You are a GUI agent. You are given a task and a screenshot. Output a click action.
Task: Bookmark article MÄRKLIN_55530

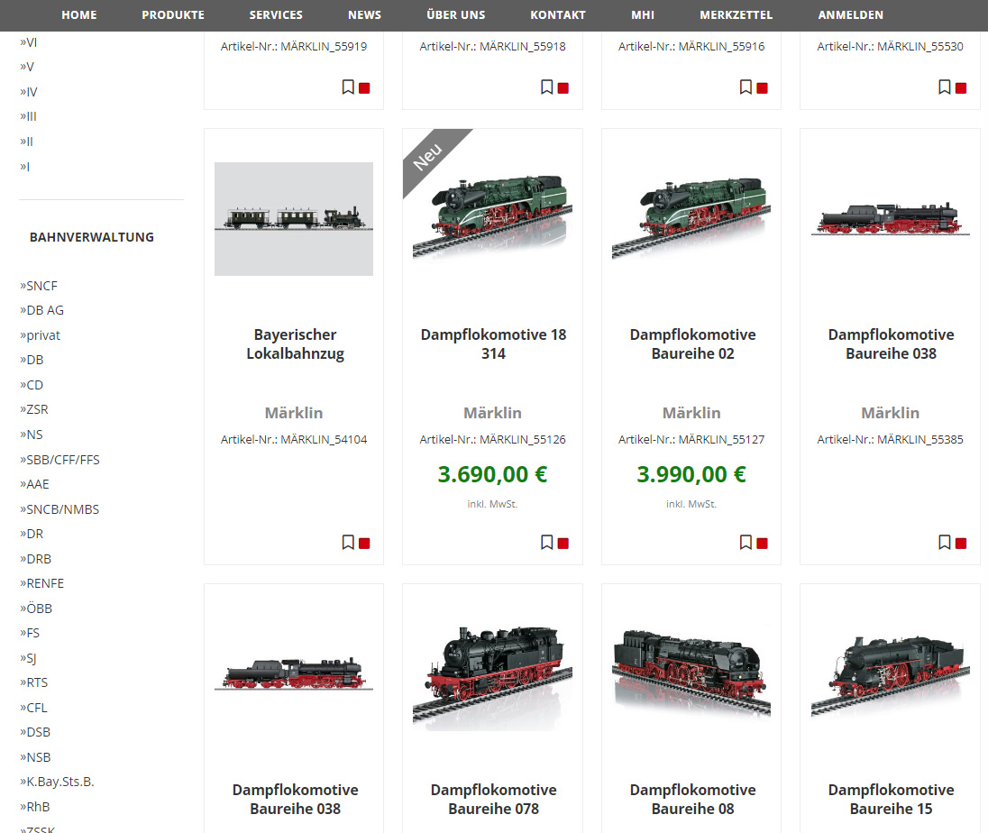[944, 87]
